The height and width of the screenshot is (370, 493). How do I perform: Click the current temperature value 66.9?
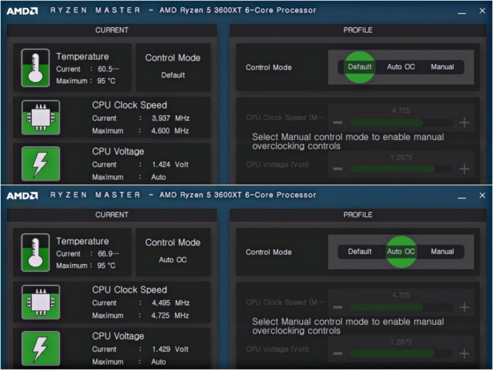(x=108, y=253)
